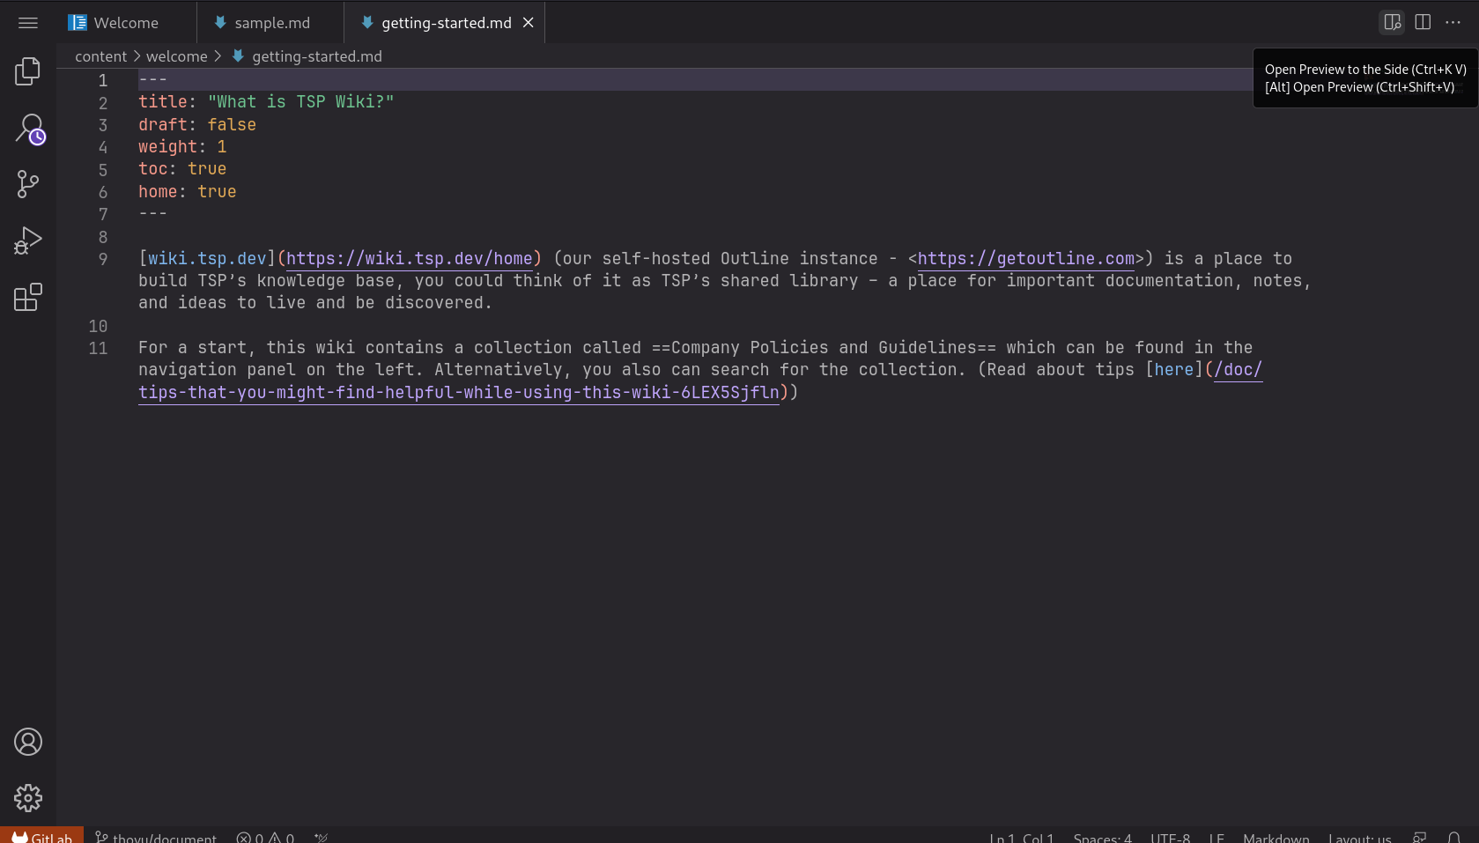Open the Explorer view in the activity bar
The width and height of the screenshot is (1479, 843).
[28, 71]
